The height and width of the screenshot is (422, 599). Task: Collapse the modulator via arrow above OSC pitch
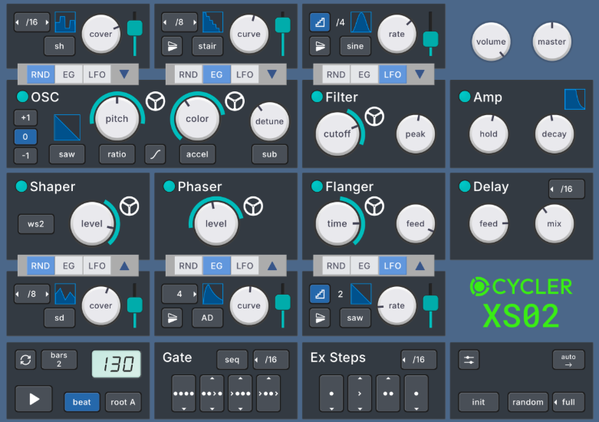(x=124, y=74)
